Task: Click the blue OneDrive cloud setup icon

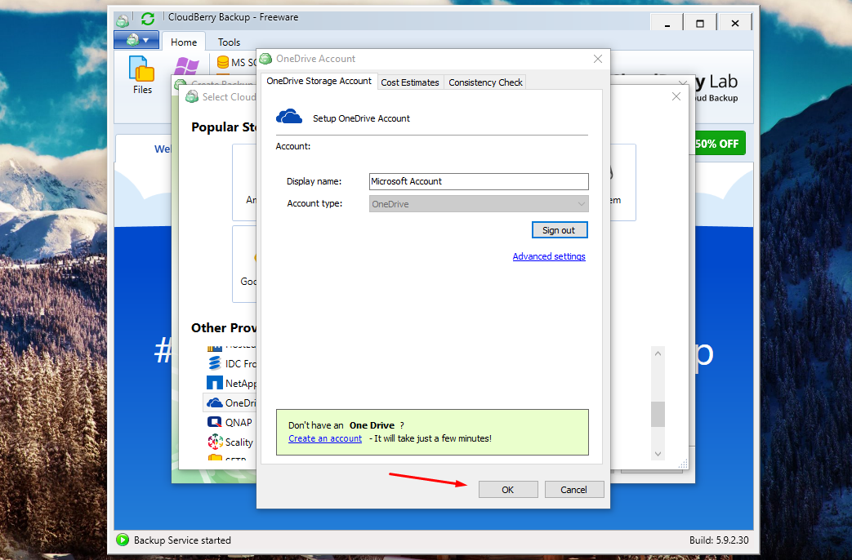Action: pos(289,117)
